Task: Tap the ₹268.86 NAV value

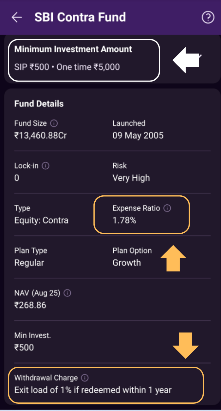Action: (30, 305)
